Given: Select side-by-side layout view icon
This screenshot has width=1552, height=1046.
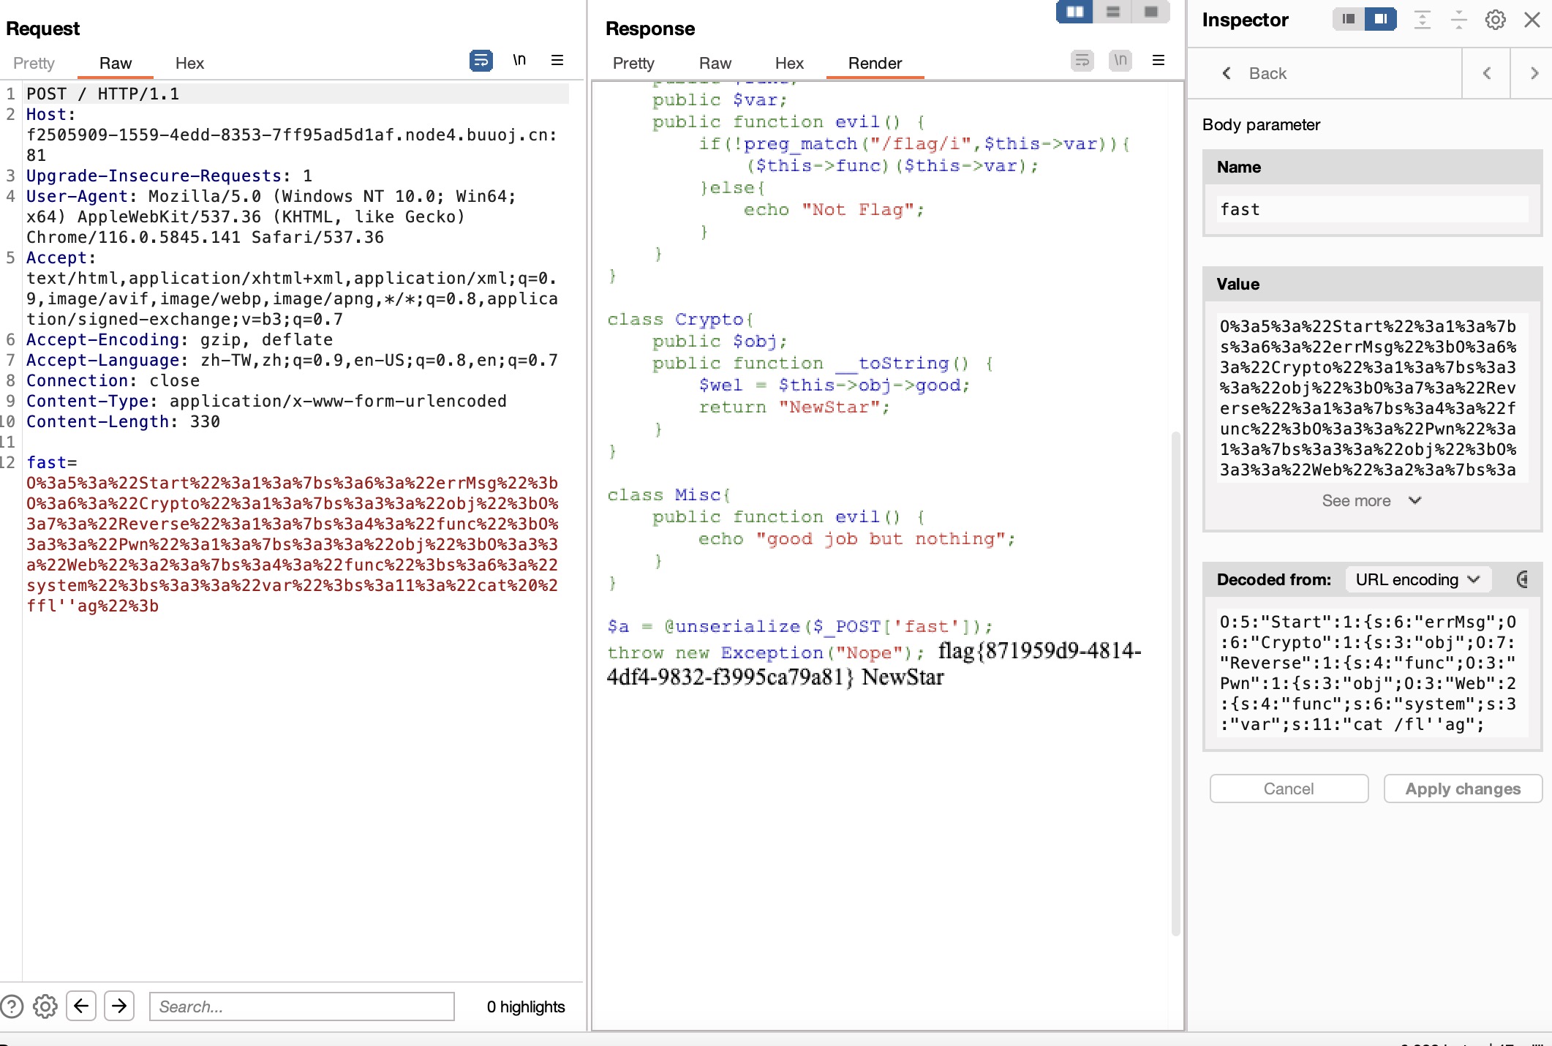Looking at the screenshot, I should (1074, 12).
